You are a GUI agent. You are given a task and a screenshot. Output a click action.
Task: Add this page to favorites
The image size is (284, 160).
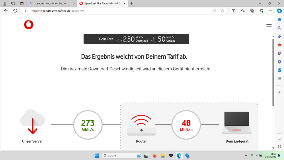(222, 11)
